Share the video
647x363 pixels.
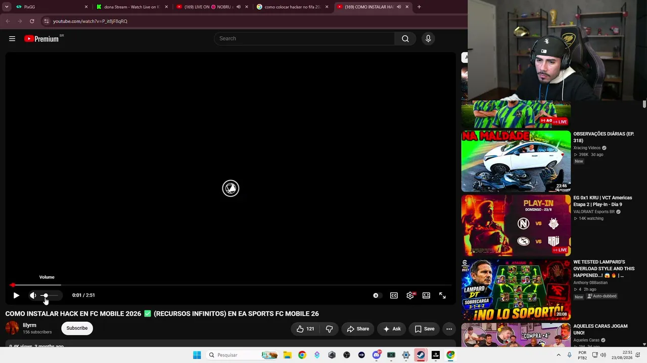(x=358, y=329)
